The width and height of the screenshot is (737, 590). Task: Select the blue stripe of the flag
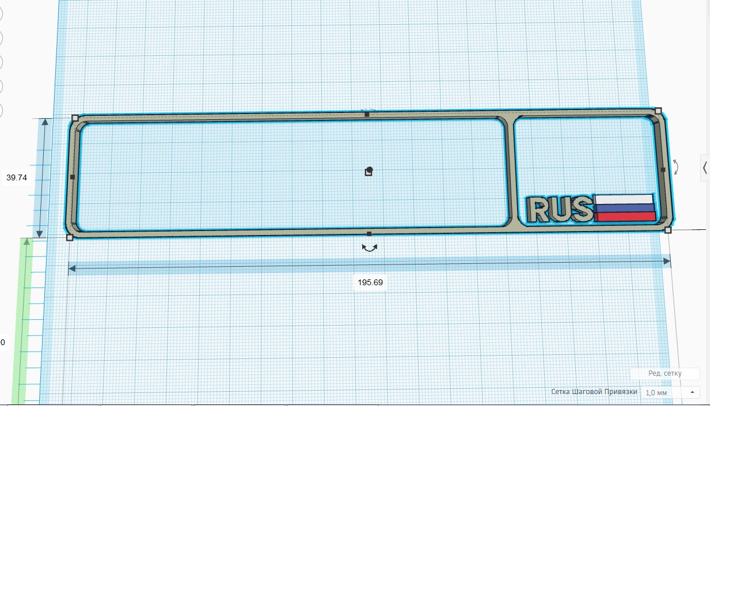tap(625, 208)
